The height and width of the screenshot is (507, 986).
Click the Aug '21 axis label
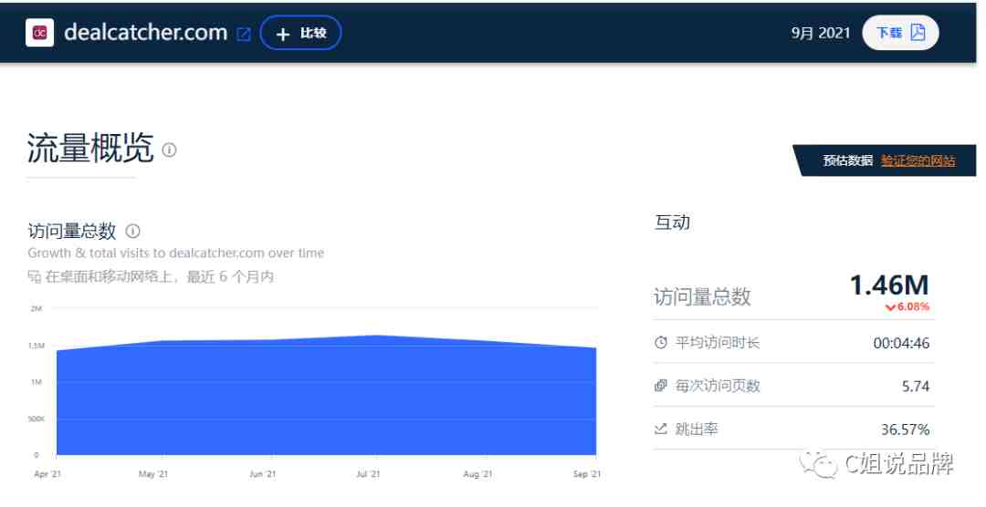477,474
